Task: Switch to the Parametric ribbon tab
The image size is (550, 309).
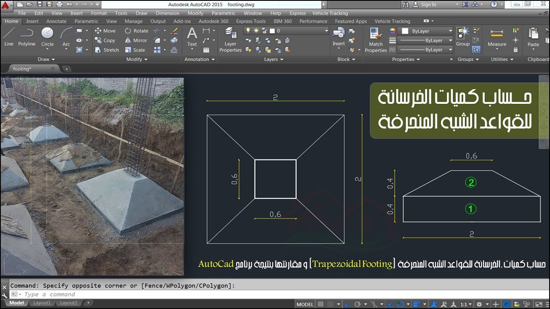Action: click(x=86, y=21)
